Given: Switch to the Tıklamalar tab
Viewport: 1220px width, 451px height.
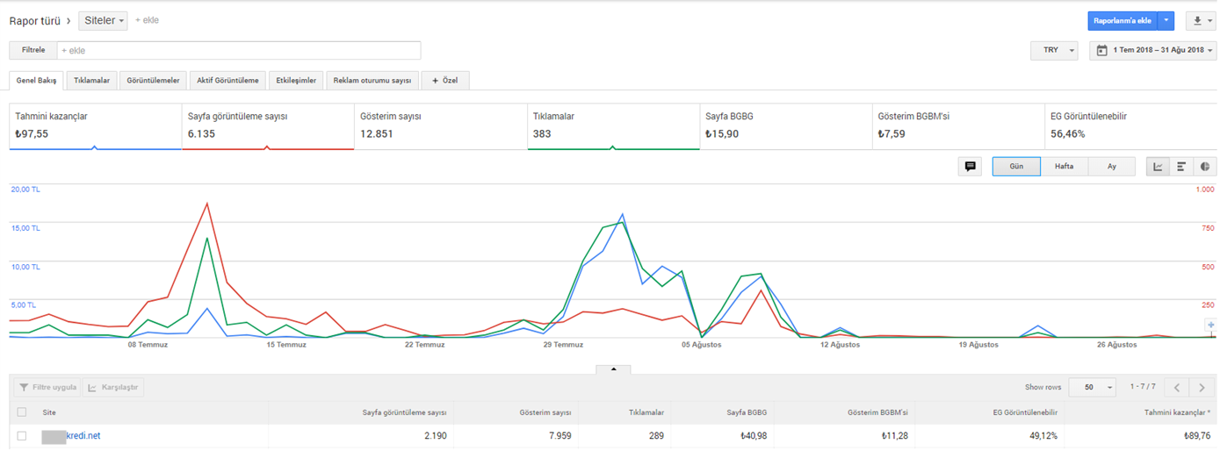Looking at the screenshot, I should click(92, 81).
